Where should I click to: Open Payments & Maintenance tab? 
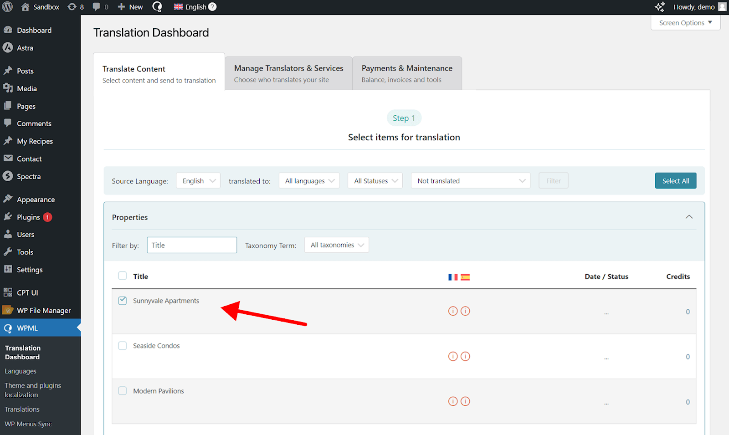click(407, 73)
